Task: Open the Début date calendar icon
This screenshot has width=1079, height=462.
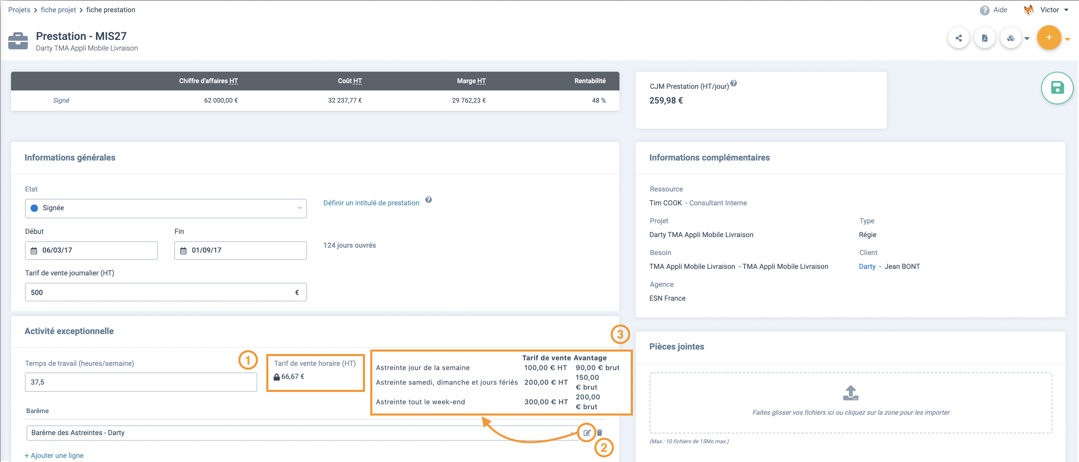Action: tap(34, 251)
